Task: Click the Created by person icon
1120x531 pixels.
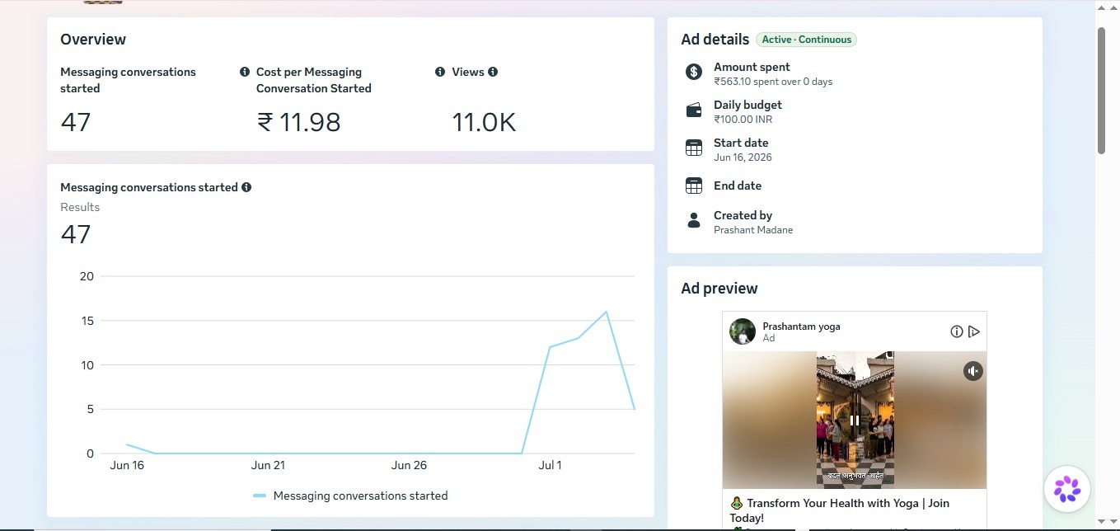Action: click(694, 220)
